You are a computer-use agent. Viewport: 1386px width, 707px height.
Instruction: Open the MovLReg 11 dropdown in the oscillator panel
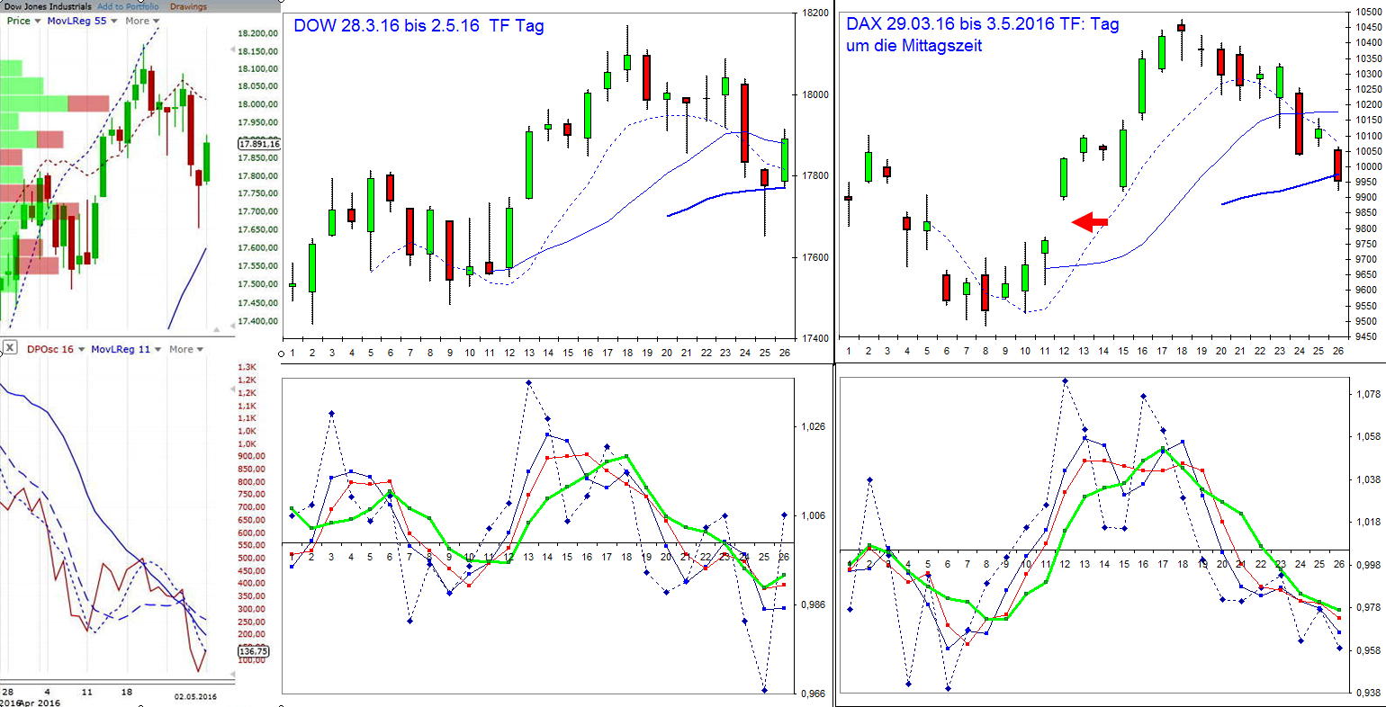click(121, 349)
